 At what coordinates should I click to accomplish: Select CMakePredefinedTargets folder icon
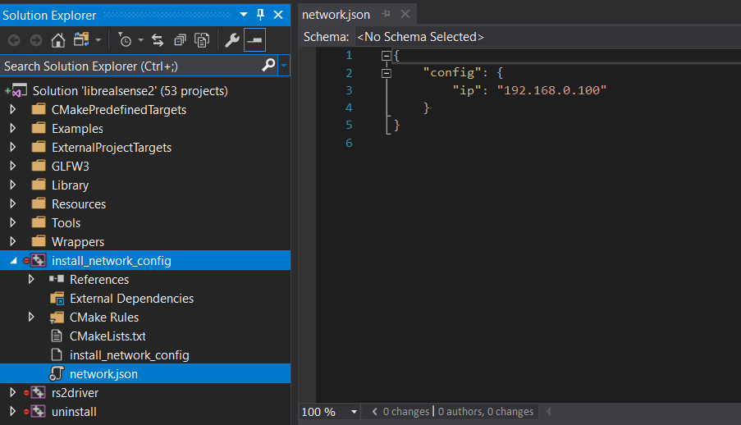point(39,109)
